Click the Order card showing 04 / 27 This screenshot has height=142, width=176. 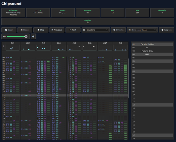[x=63, y=12]
